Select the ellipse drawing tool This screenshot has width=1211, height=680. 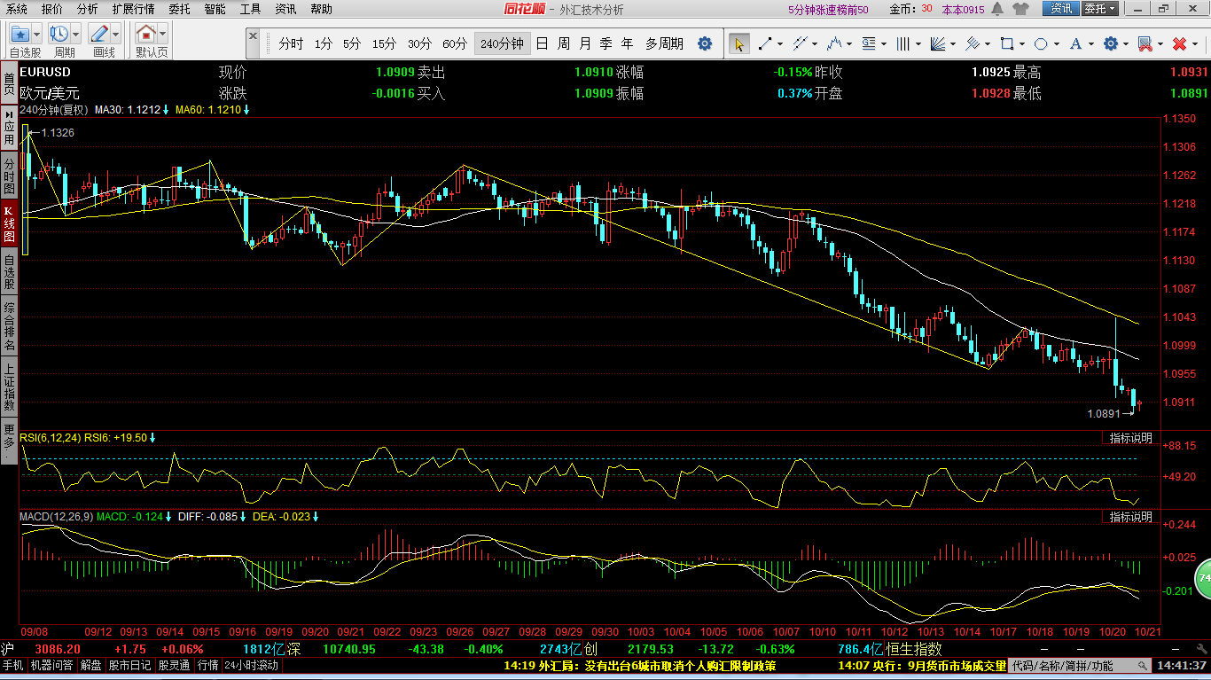point(1041,43)
